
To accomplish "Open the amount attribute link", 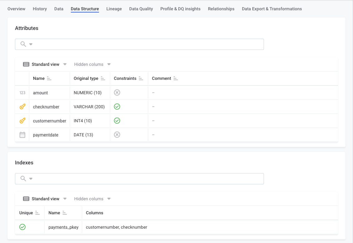I will (x=40, y=93).
